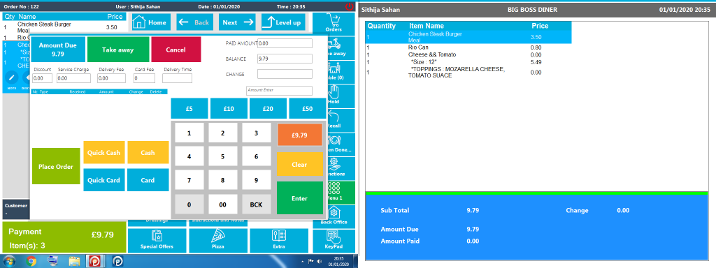Select Cash payment

[x=148, y=153]
